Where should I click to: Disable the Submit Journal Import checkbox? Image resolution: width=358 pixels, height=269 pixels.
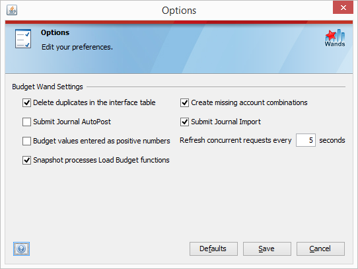click(184, 122)
